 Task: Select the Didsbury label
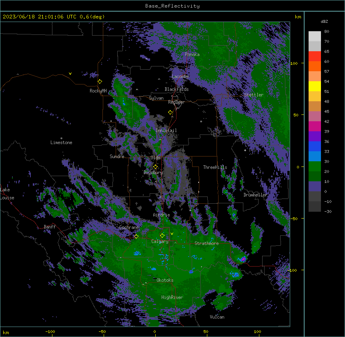(153, 173)
